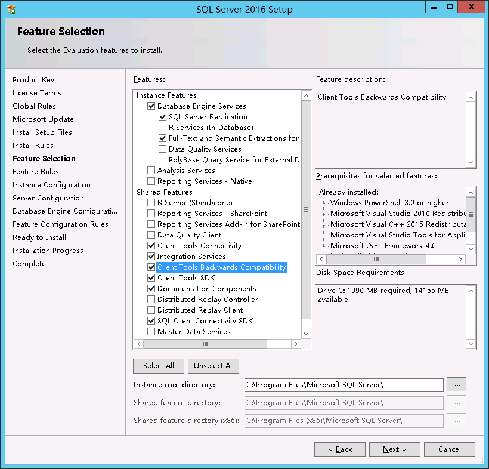Check Data Quality Services
Image resolution: width=489 pixels, height=469 pixels.
[162, 149]
